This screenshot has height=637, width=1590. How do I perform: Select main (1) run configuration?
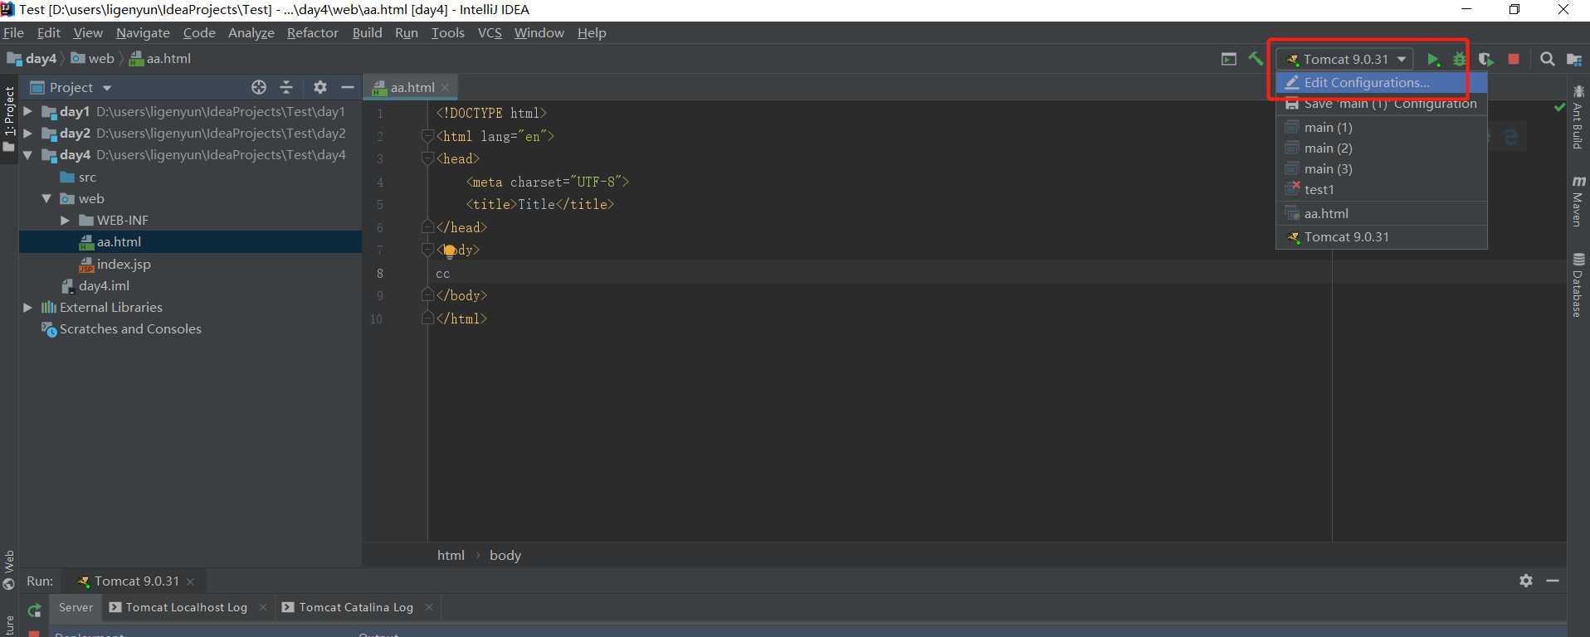1382,127
